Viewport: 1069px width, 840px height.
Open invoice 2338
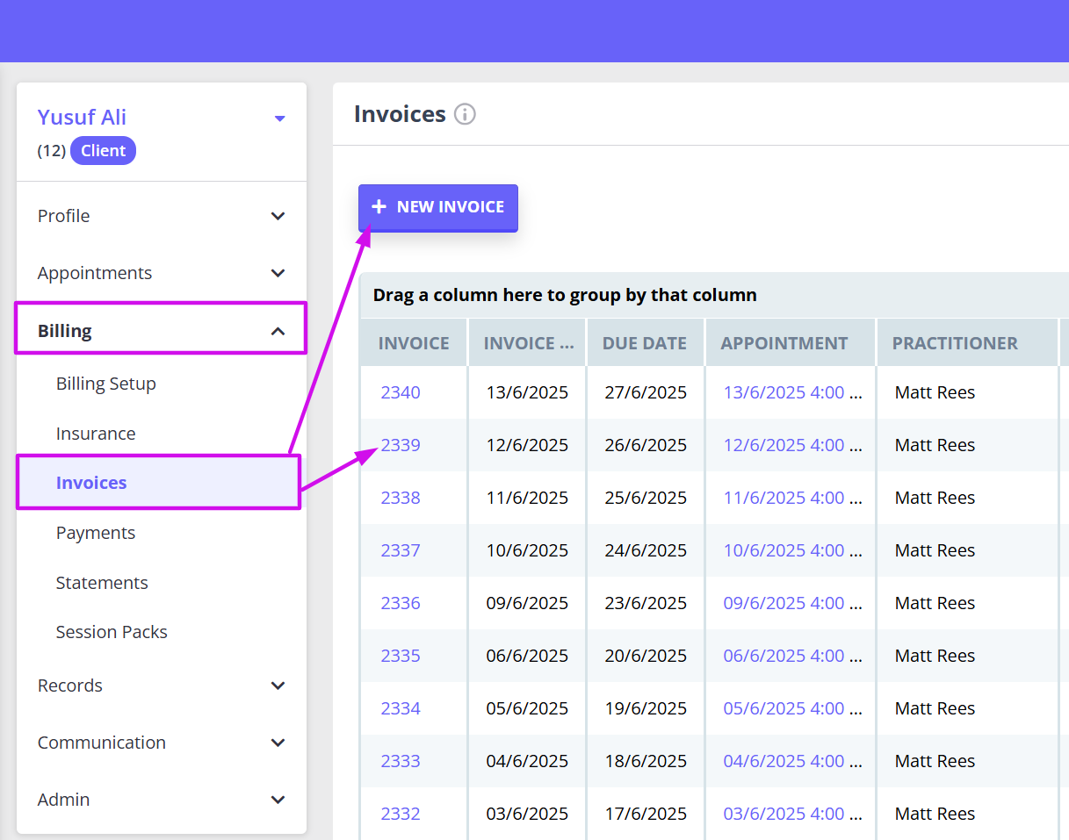[401, 498]
